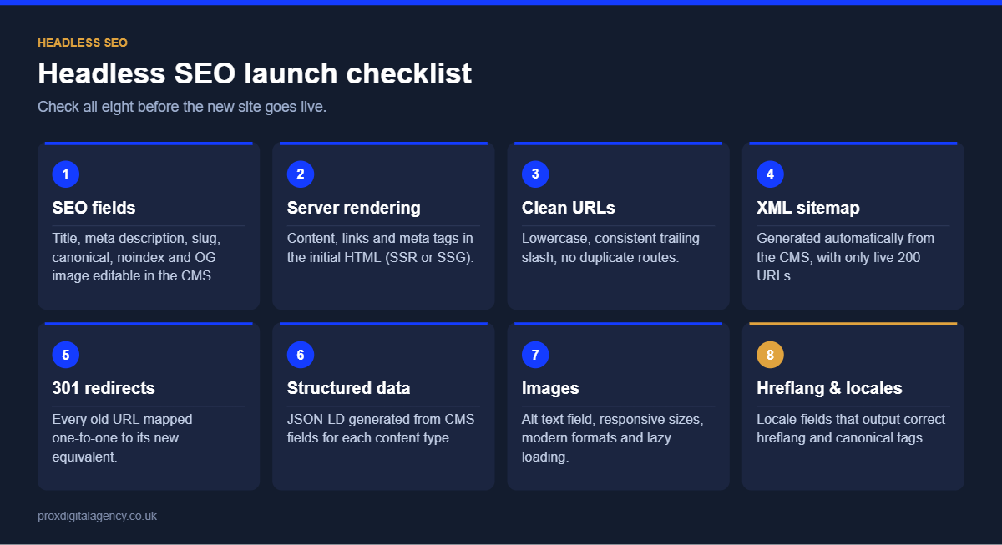Screen dimensions: 1002x545
Task: Click the orange 'HEADLESS SEO' label
Action: [x=83, y=43]
